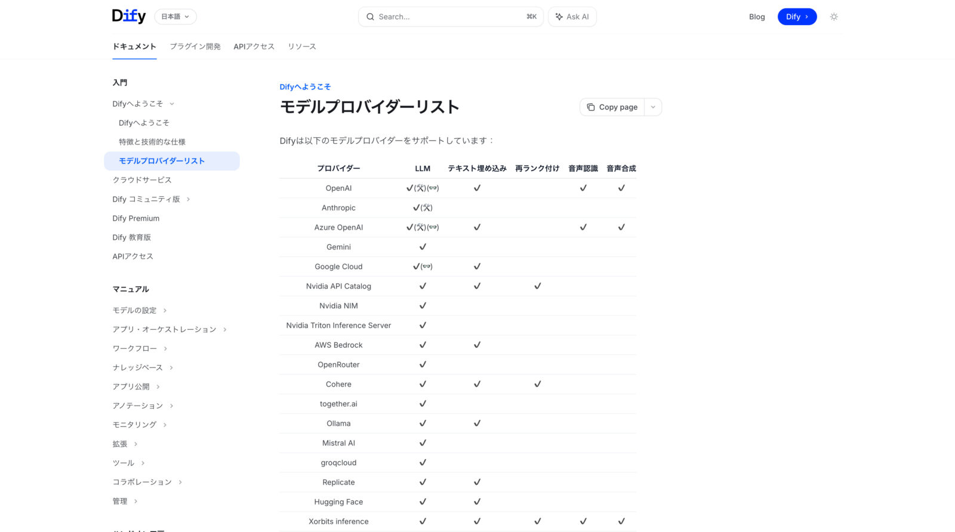Click the Gemini provider cell

pos(338,247)
